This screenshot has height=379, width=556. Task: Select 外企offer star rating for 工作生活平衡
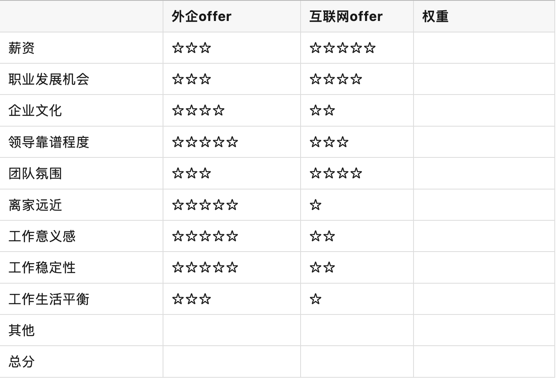click(x=191, y=299)
